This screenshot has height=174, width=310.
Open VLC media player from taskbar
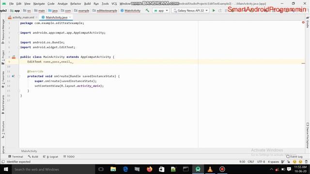(210, 169)
